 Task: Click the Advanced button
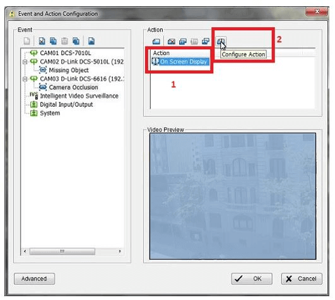[x=34, y=279]
